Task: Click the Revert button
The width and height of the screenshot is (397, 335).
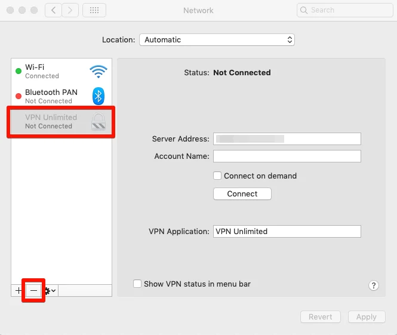Action: click(x=321, y=317)
